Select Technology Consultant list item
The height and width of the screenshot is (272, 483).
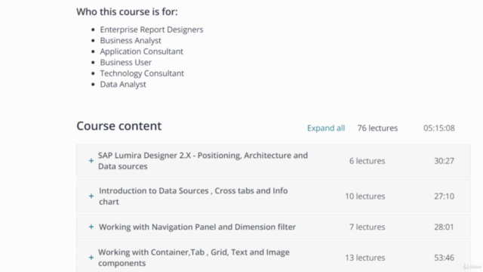(142, 73)
